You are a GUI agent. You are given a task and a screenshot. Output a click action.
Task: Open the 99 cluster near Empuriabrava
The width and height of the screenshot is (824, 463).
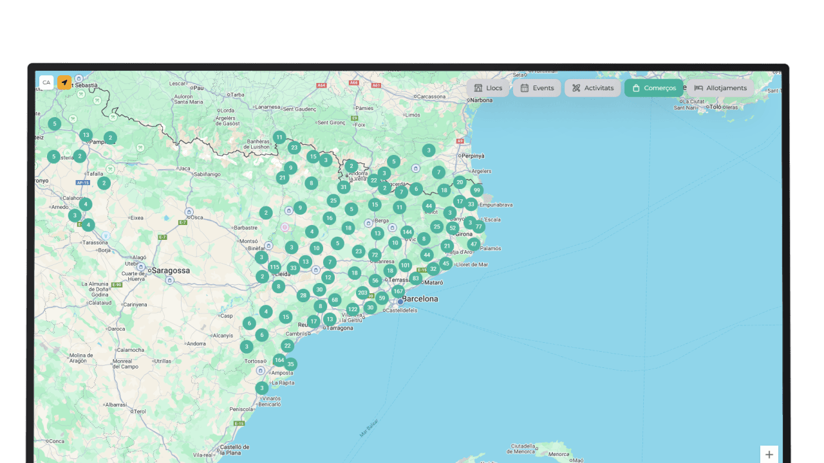point(476,190)
